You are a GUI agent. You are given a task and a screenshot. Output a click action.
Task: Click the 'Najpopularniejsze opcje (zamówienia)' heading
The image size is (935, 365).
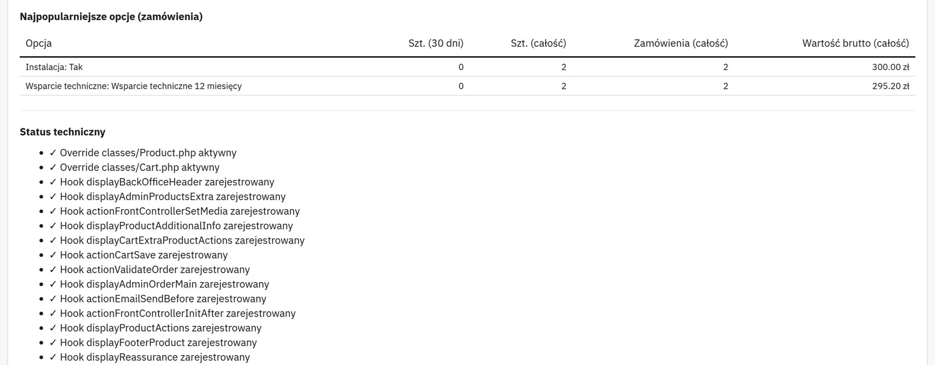[111, 17]
